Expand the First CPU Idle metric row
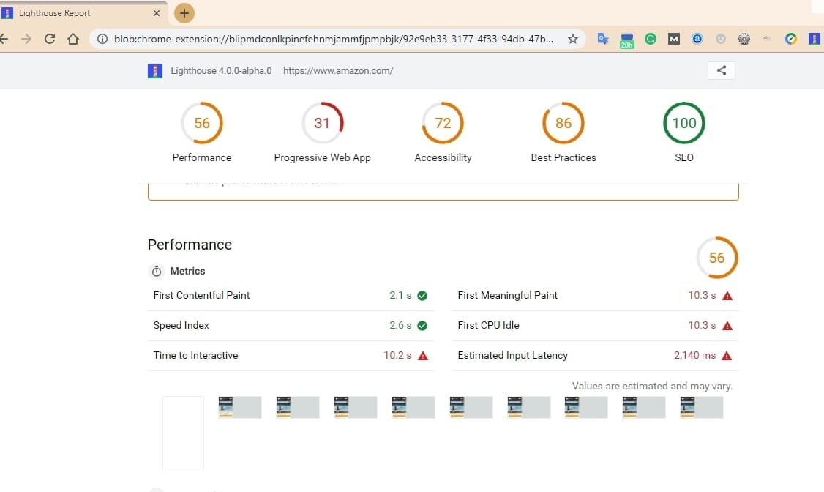Viewport: 824px width, 492px height. click(x=595, y=325)
